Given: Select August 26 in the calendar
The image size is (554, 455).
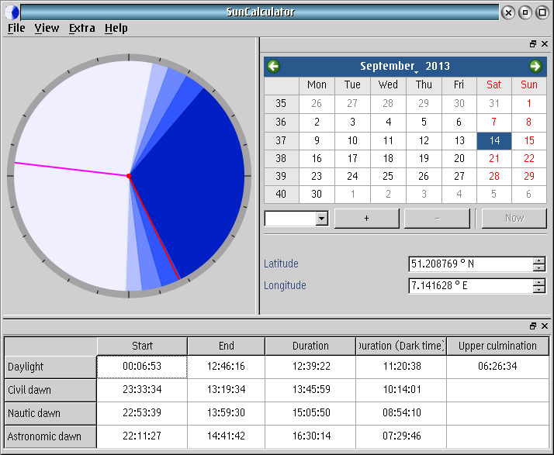Looking at the screenshot, I should 317,103.
